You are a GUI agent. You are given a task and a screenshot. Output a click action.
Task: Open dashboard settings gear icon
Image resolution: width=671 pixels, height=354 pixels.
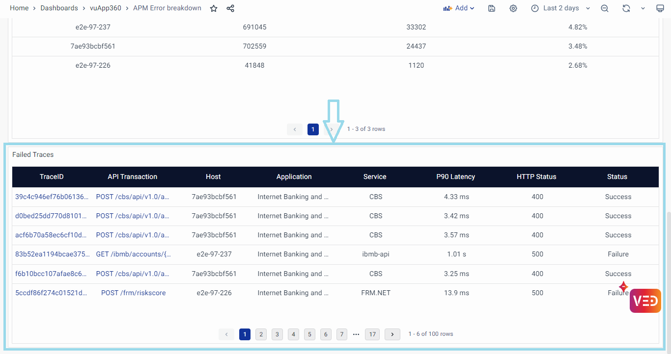click(513, 8)
